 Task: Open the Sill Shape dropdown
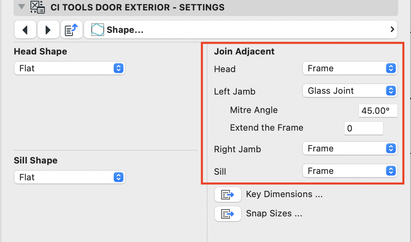tap(69, 177)
